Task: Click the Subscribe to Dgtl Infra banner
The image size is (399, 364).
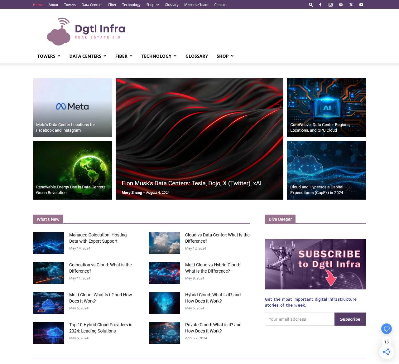Action: tap(315, 264)
